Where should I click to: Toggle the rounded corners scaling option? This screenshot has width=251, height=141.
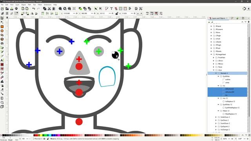pos(152,13)
